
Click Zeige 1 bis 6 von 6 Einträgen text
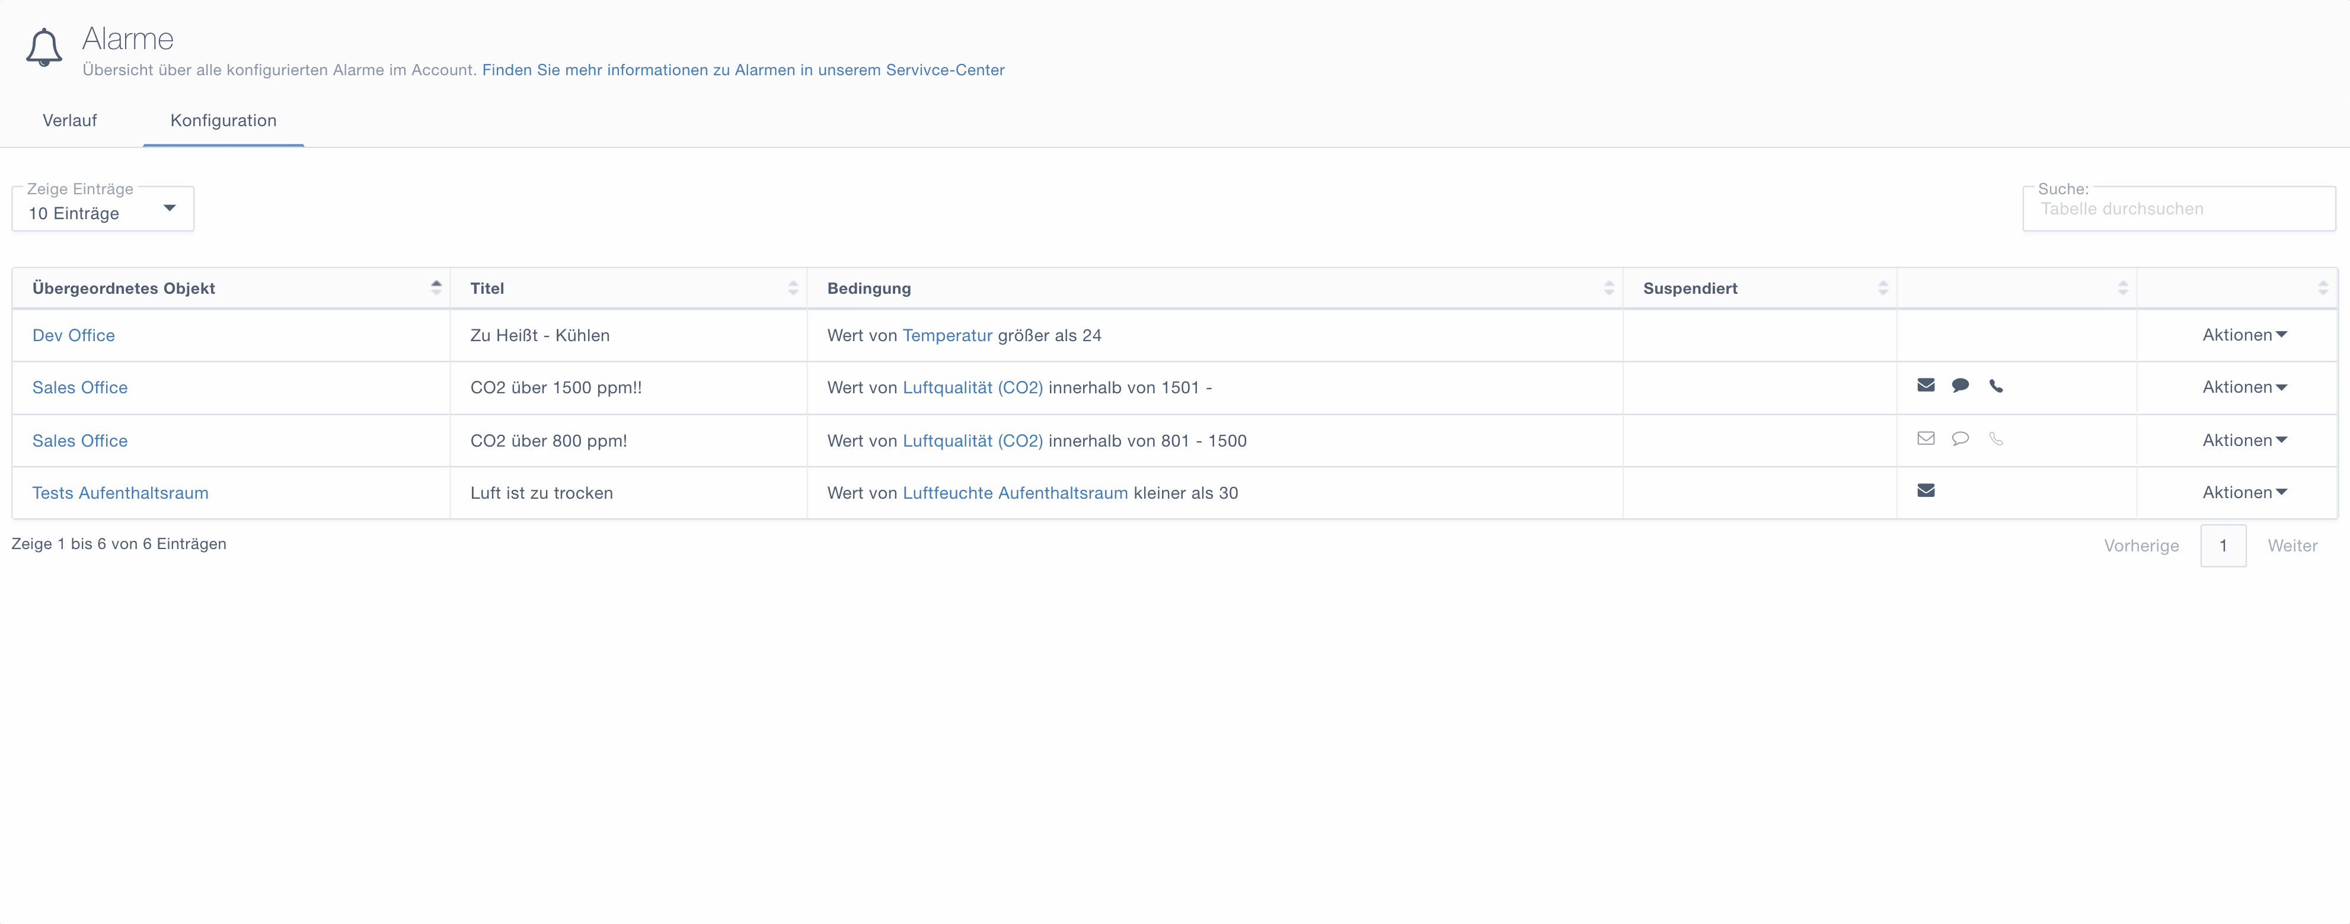pyautogui.click(x=119, y=544)
